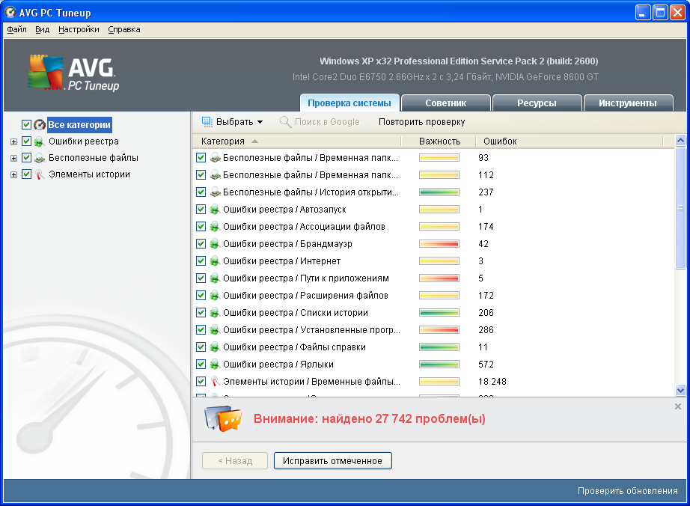Click icon of row Расширения файлов
The height and width of the screenshot is (506, 690).
pyautogui.click(x=215, y=295)
